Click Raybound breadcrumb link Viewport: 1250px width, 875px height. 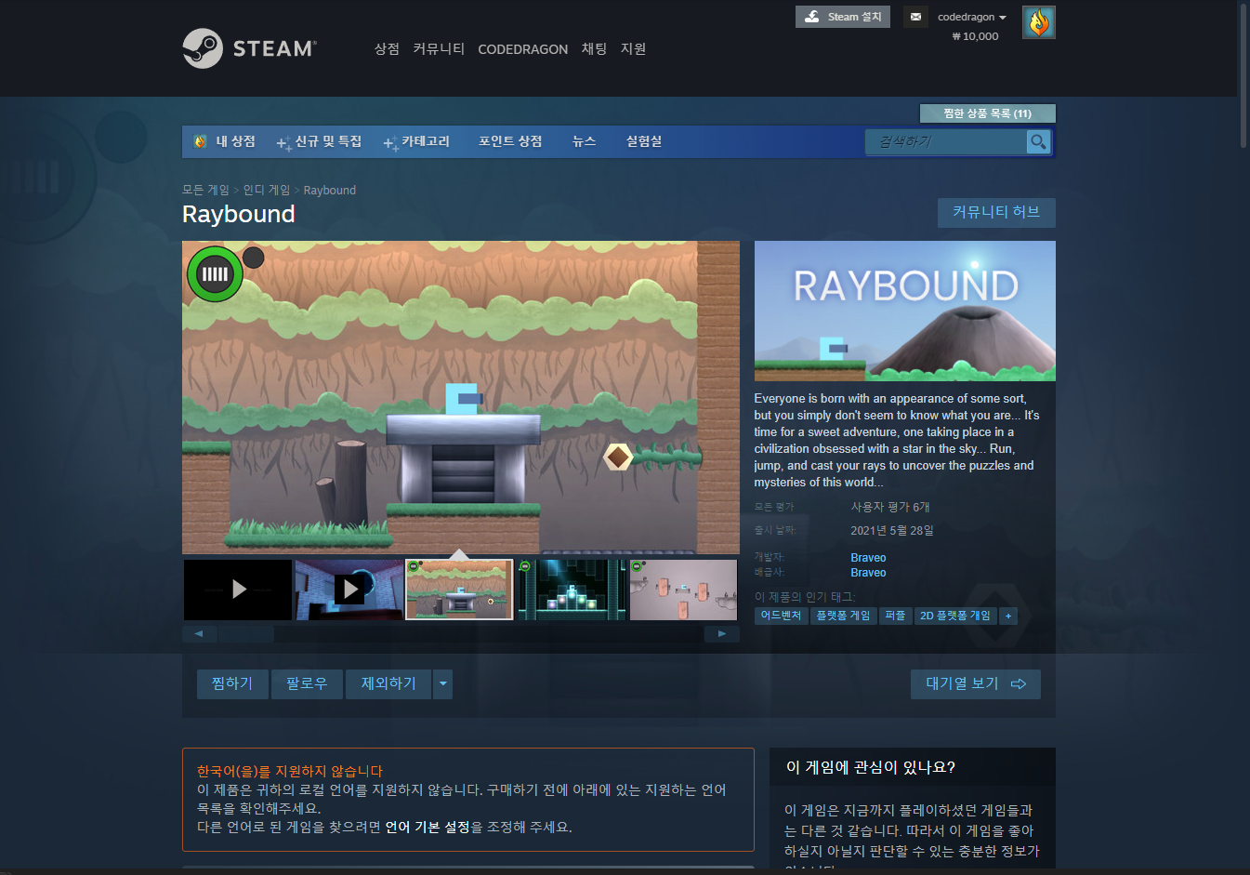(330, 190)
